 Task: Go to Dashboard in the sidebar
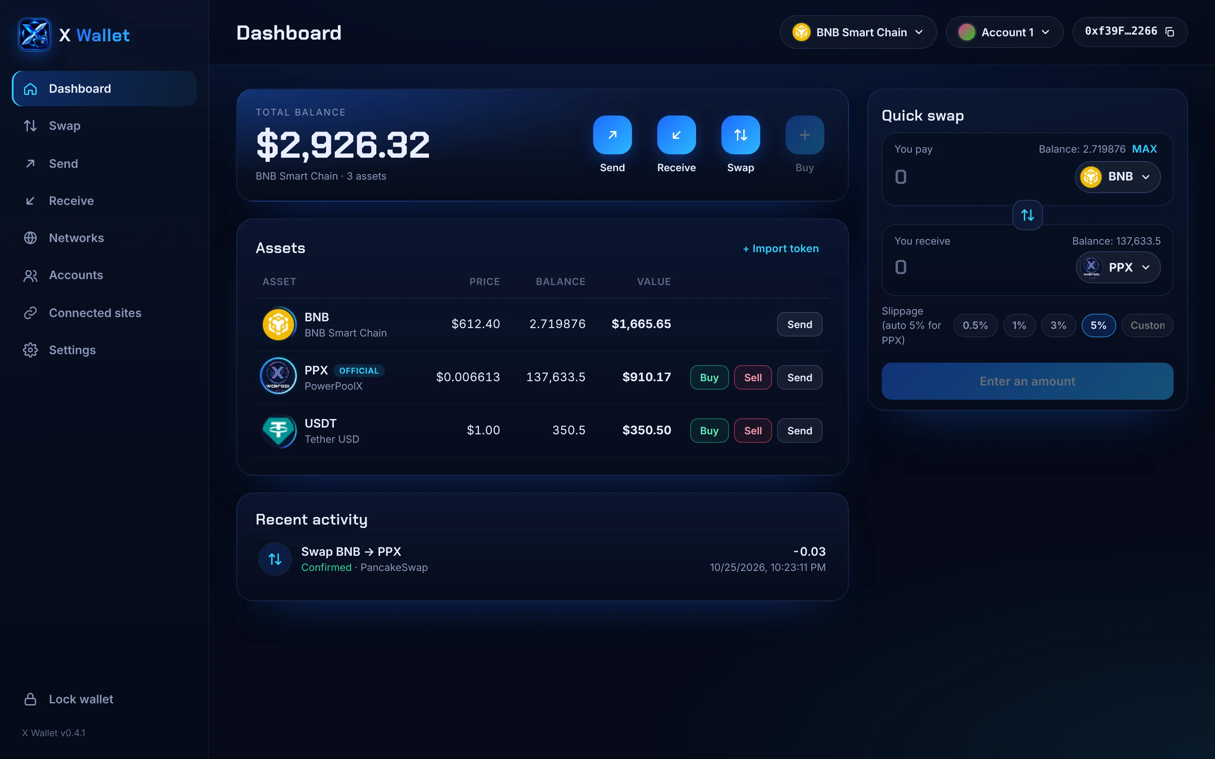pyautogui.click(x=104, y=89)
